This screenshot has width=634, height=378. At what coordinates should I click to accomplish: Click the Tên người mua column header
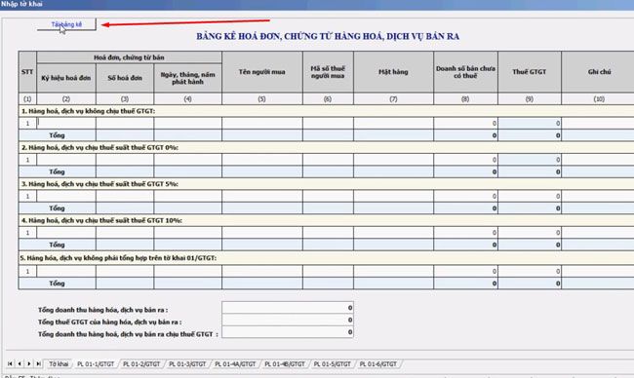point(262,72)
